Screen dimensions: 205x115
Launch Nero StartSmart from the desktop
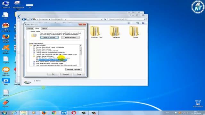click(x=6, y=27)
